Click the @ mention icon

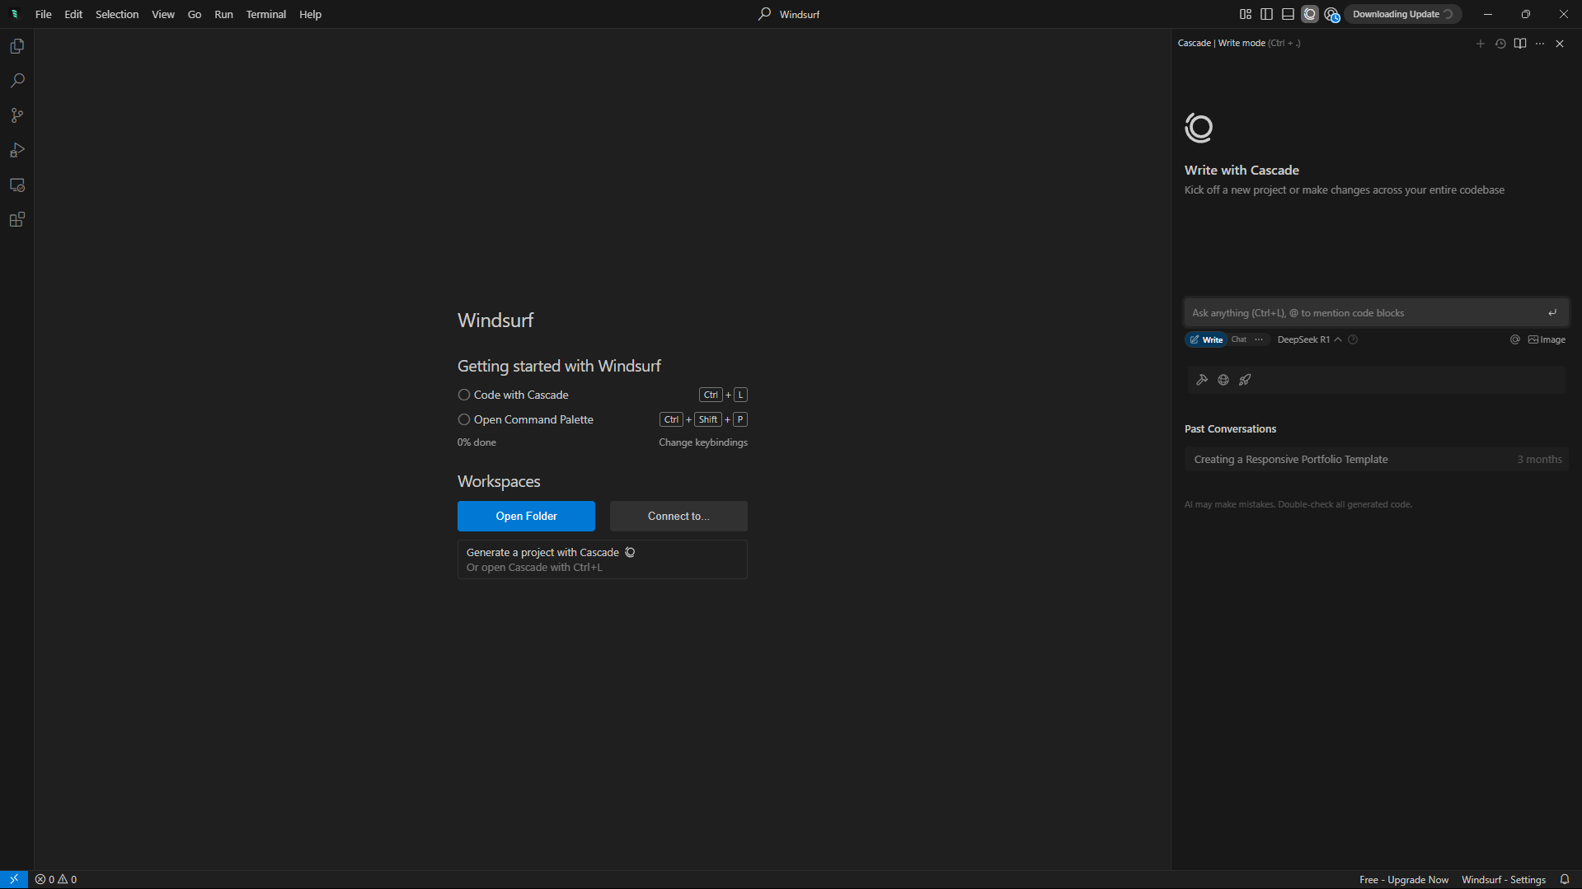coord(1514,339)
